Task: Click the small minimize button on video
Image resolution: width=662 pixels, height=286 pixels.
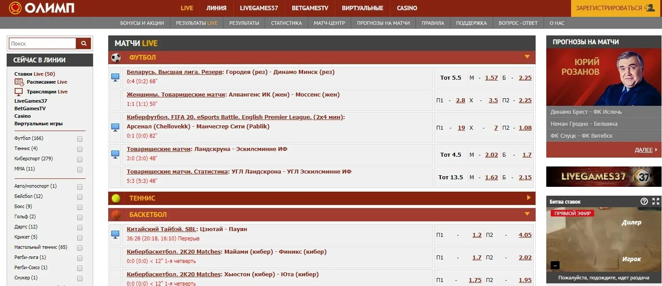Action: click(555, 265)
